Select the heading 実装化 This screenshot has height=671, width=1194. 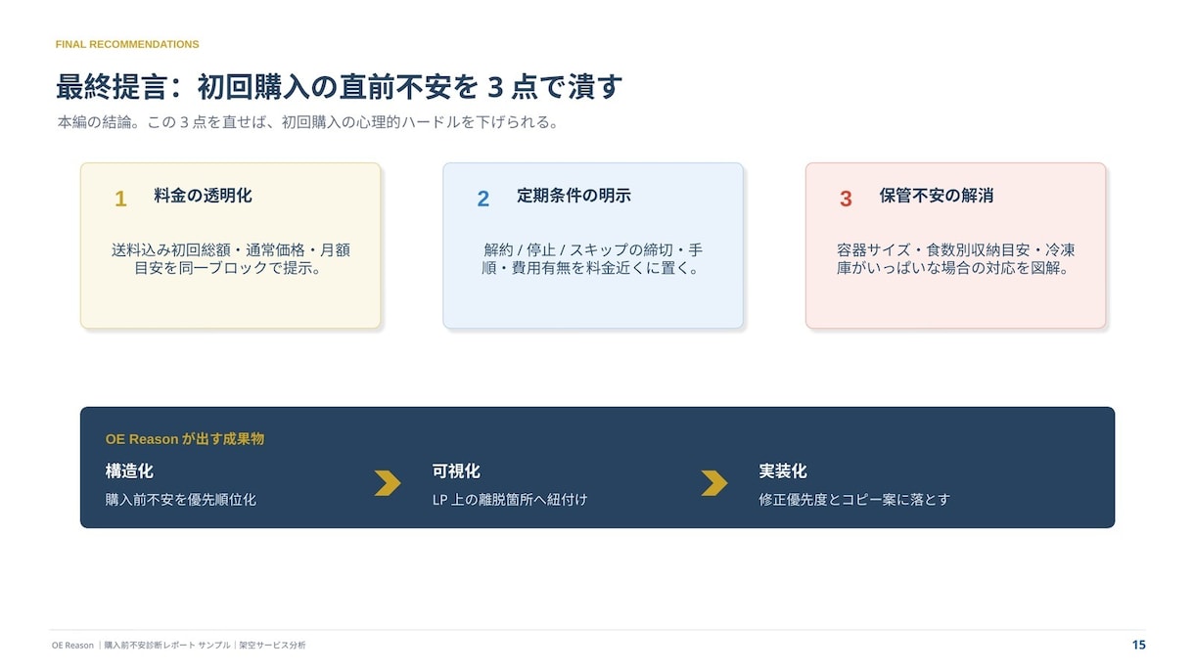coord(783,471)
